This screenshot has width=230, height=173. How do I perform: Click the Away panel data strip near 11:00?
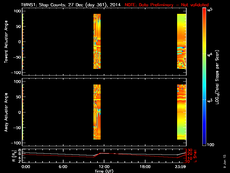pos(97,112)
